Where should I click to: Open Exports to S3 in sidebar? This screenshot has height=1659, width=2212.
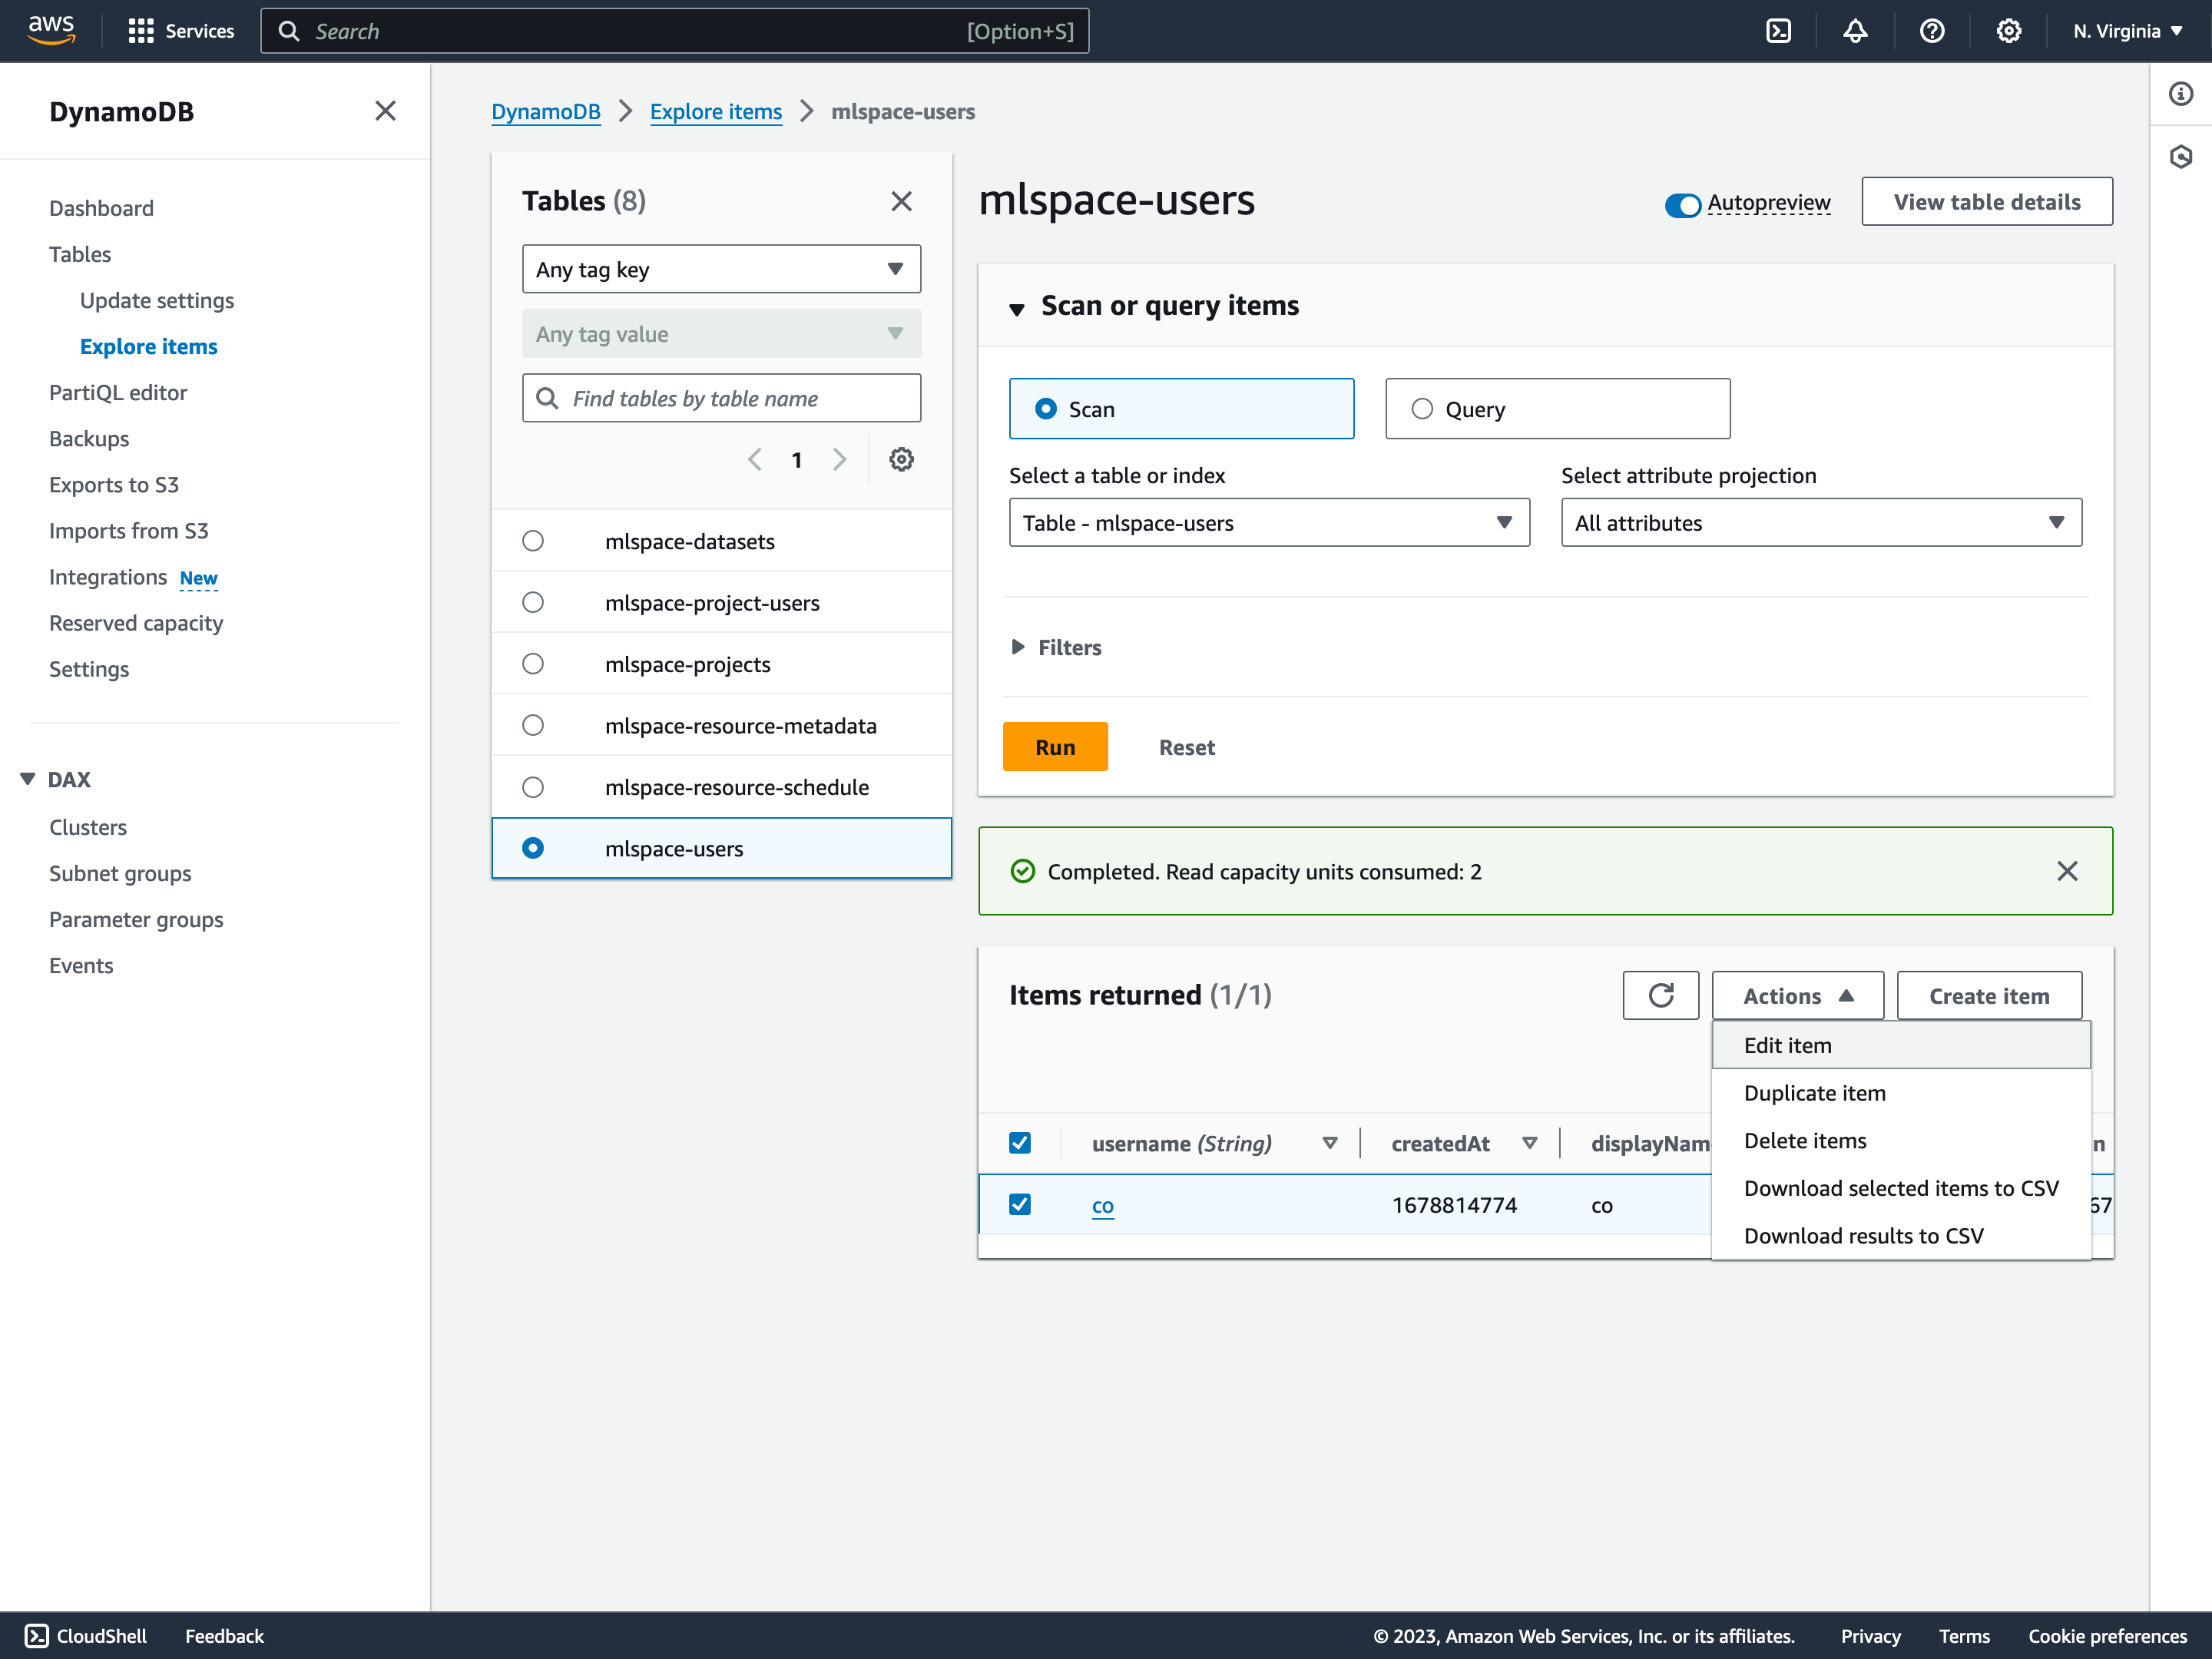(114, 484)
